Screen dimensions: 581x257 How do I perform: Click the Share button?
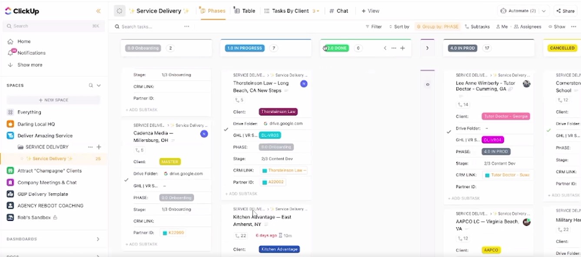[x=565, y=11]
